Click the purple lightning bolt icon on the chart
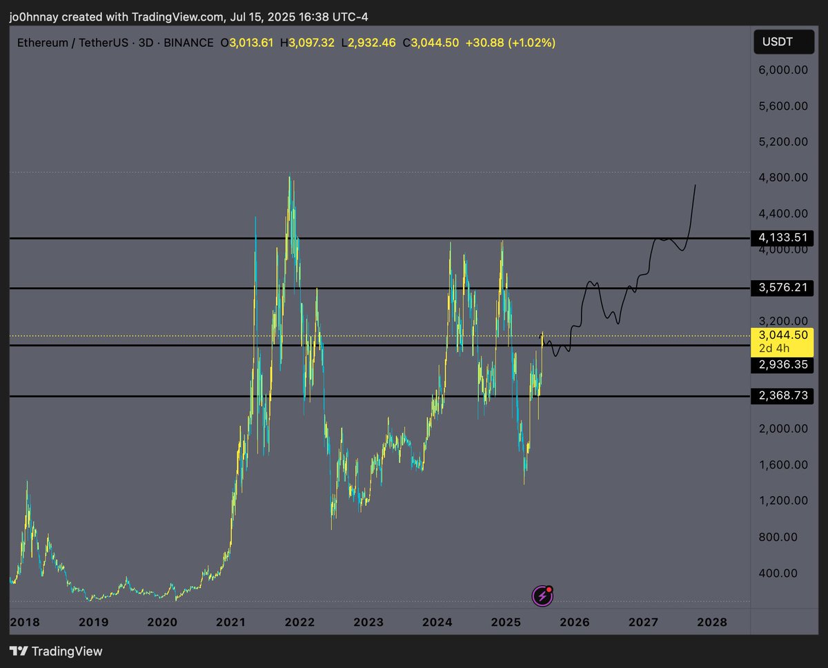828x668 pixels. (541, 595)
